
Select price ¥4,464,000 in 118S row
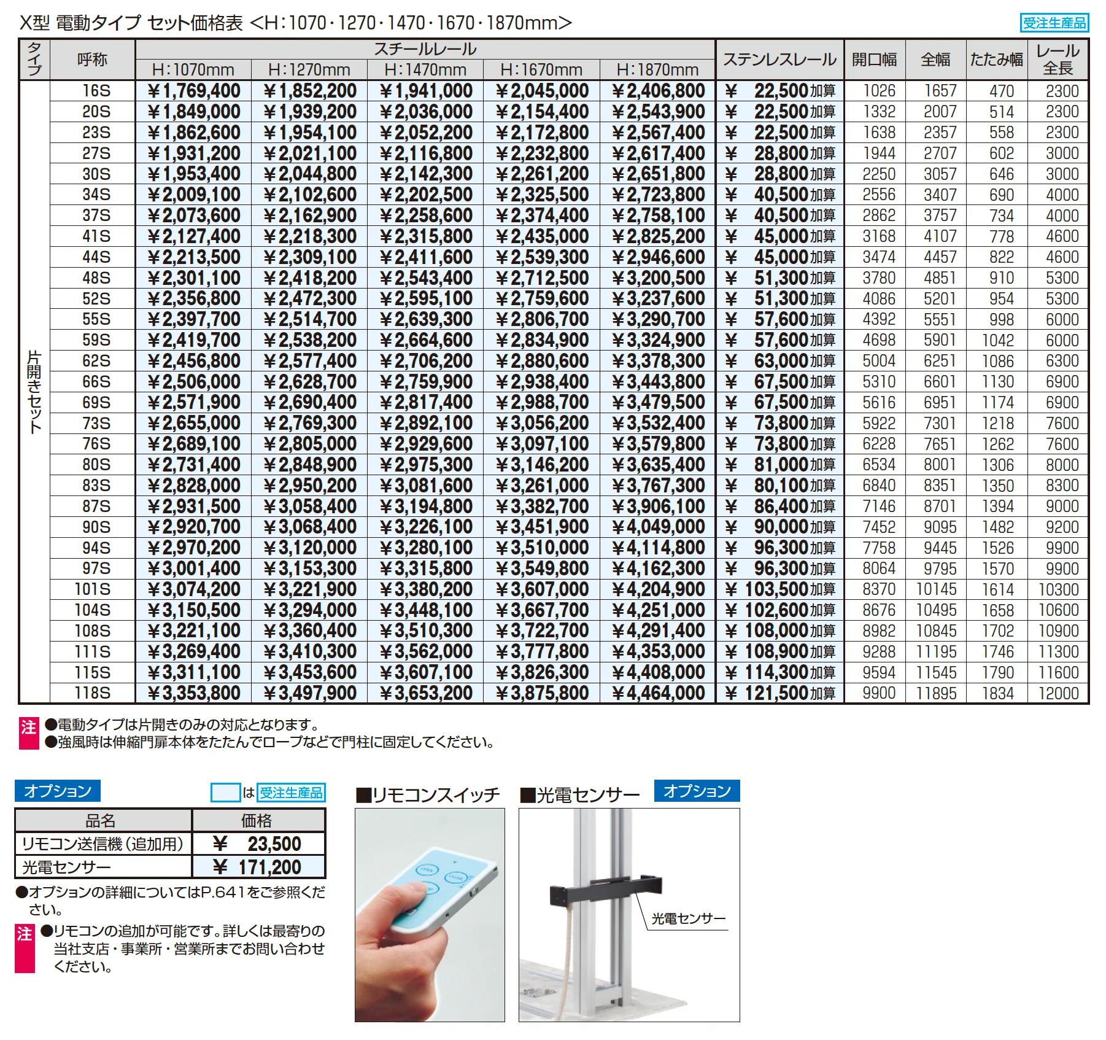[658, 693]
